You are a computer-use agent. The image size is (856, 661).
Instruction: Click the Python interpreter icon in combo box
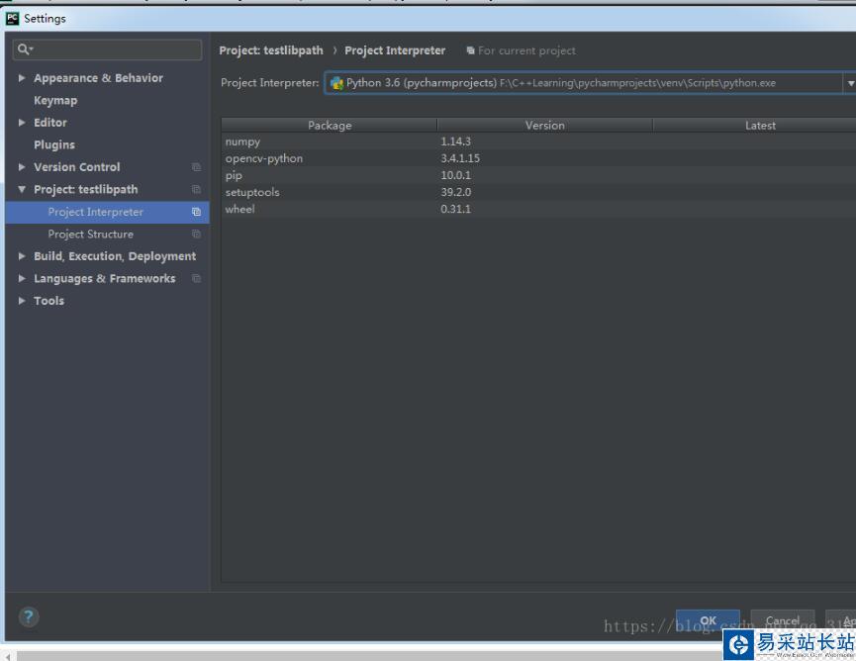[x=336, y=83]
